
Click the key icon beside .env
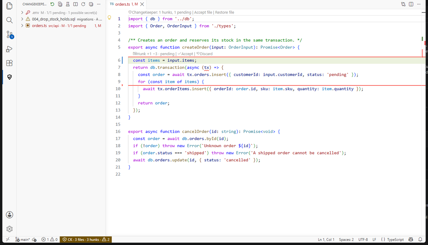28,13
